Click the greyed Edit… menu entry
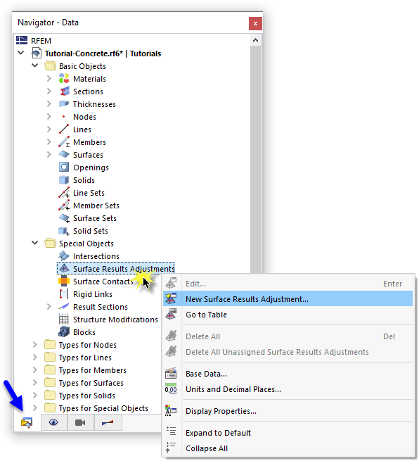The image size is (419, 461). [288, 284]
